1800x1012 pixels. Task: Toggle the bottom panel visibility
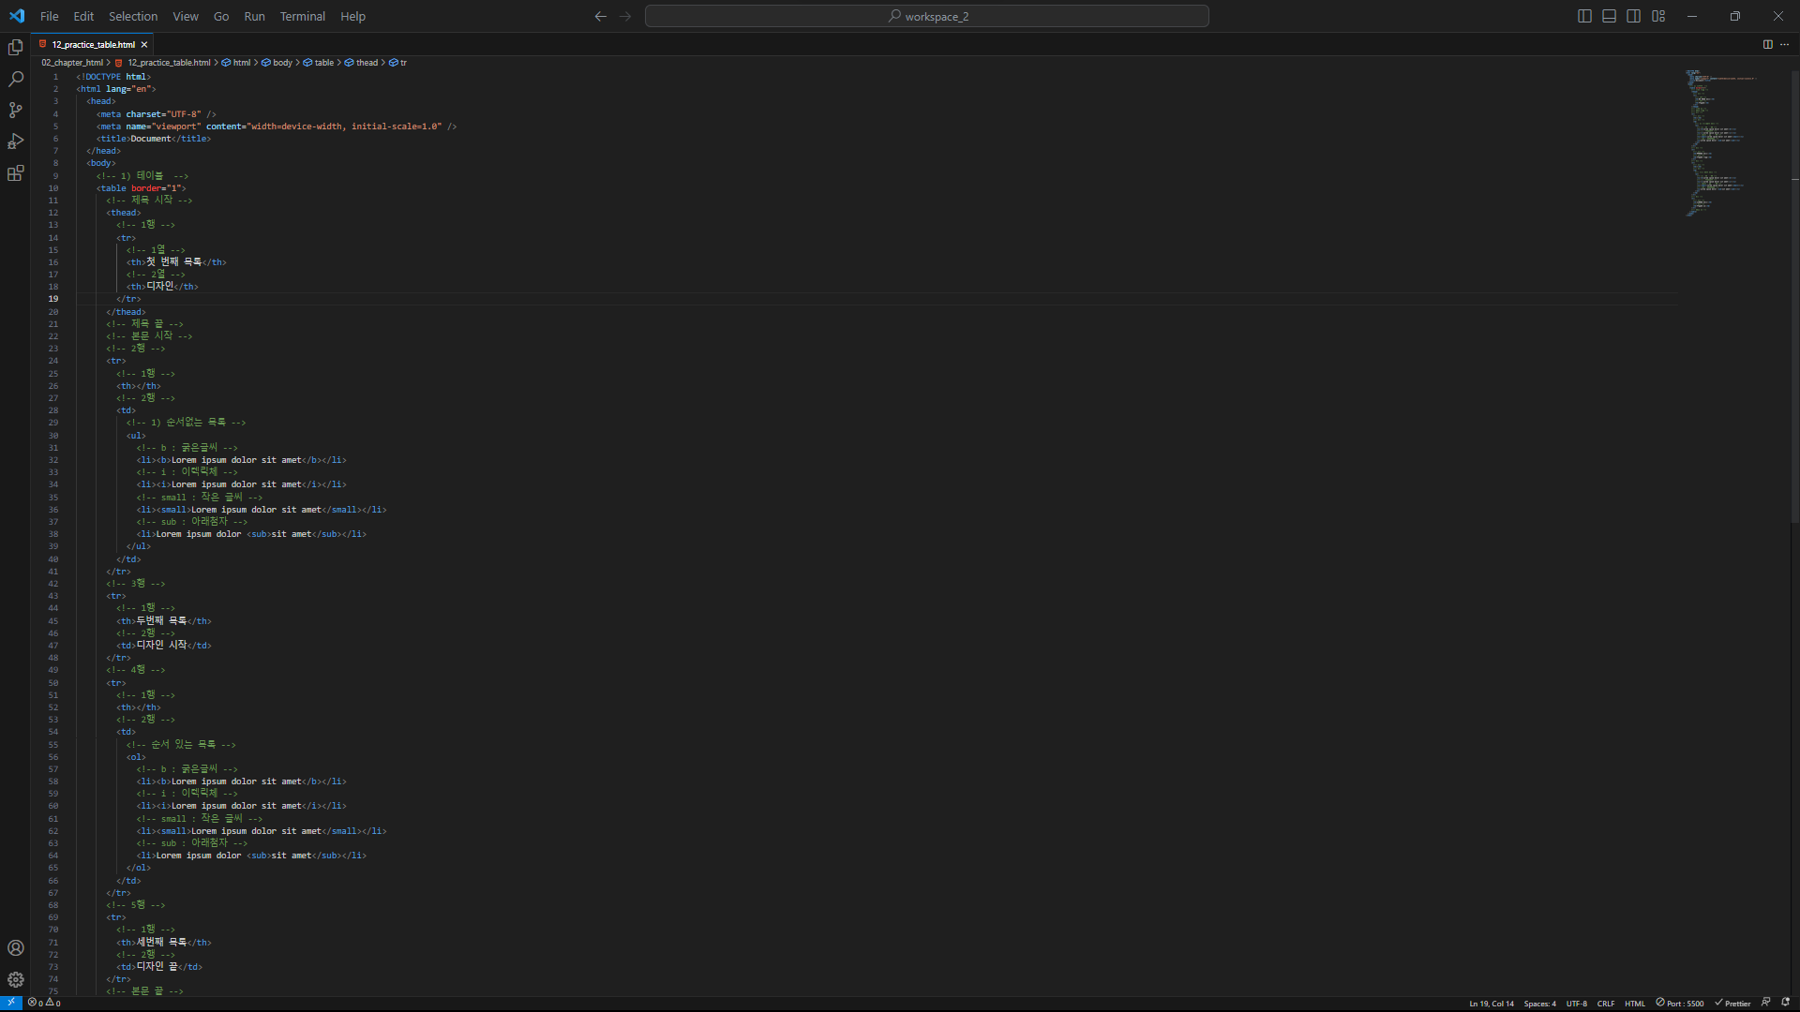click(x=1609, y=16)
